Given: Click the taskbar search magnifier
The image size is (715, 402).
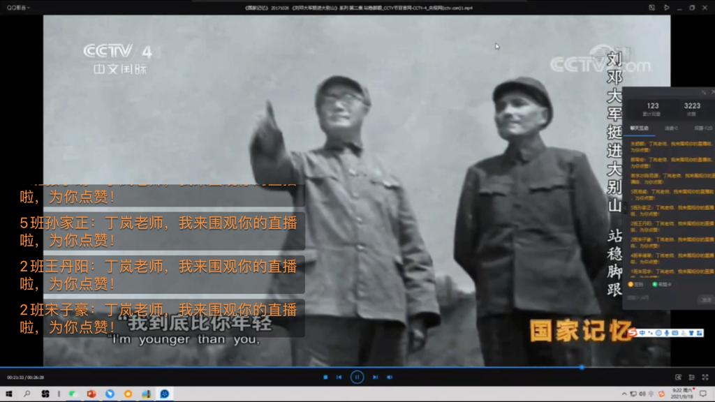Looking at the screenshot, I should point(27,394).
